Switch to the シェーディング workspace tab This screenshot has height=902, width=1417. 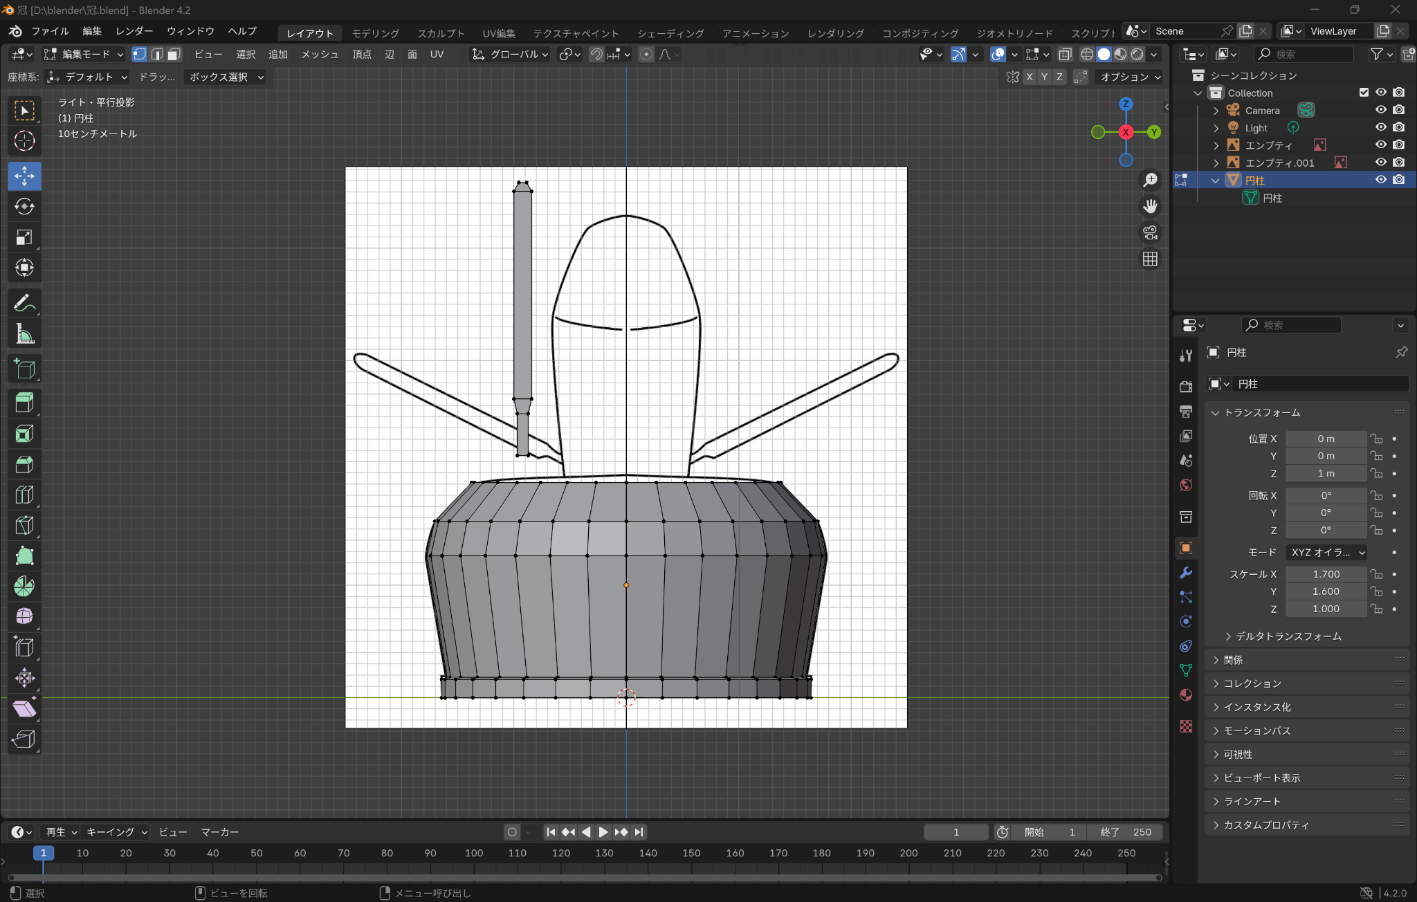670,33
